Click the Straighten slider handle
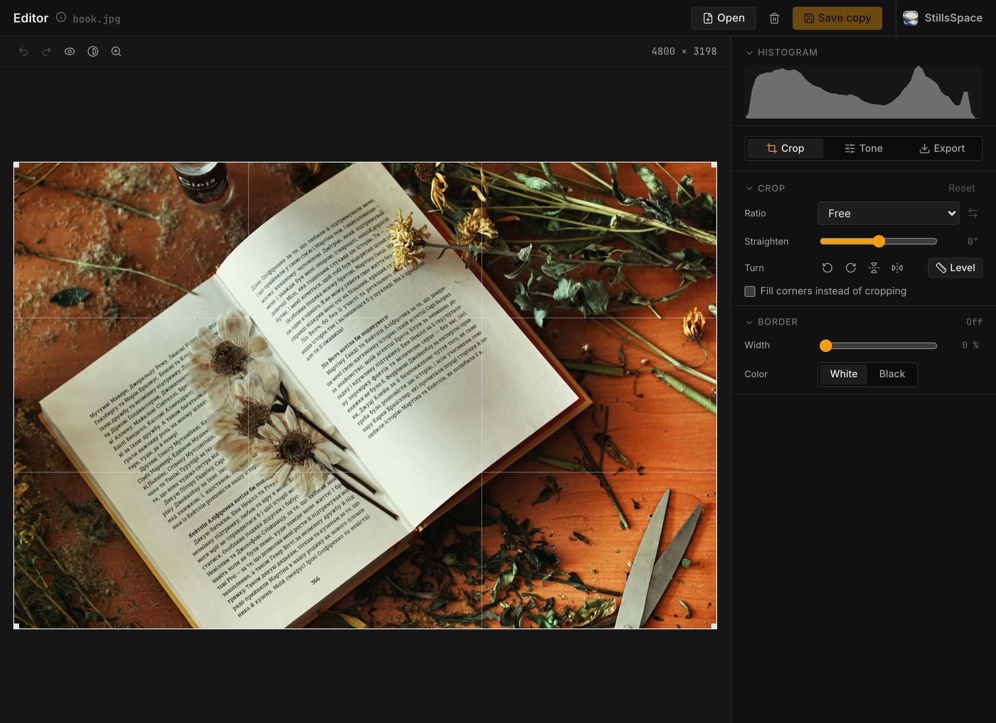 click(x=879, y=241)
